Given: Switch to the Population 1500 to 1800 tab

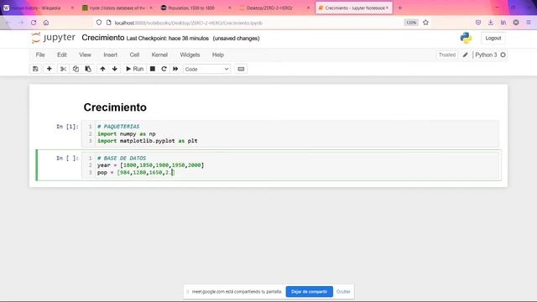Looking at the screenshot, I should 196,8.
